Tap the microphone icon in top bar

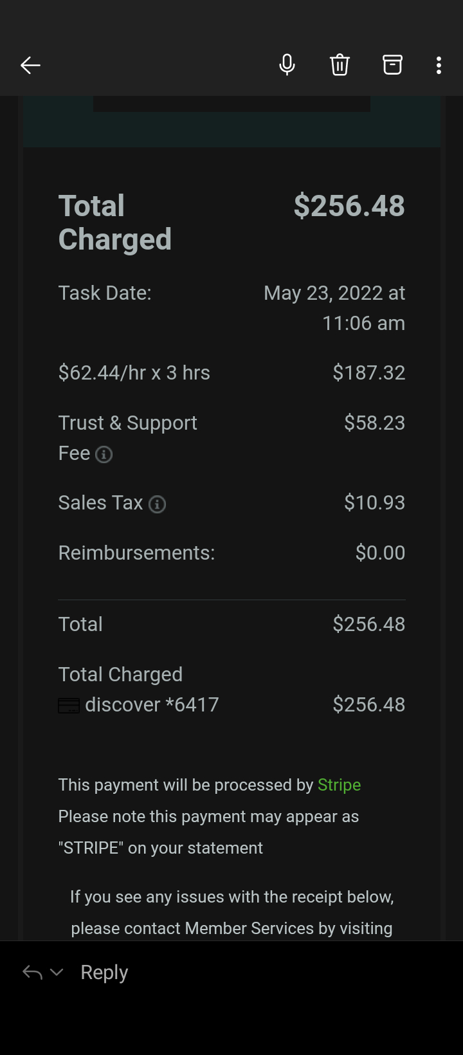point(287,65)
